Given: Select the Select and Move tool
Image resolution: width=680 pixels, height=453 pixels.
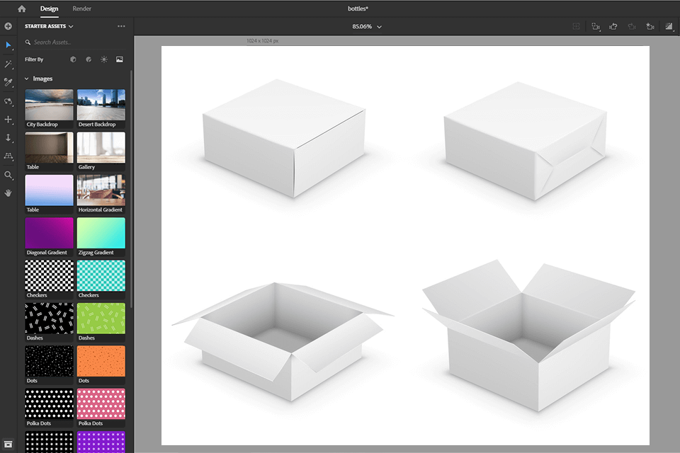Looking at the screenshot, I should point(8,45).
